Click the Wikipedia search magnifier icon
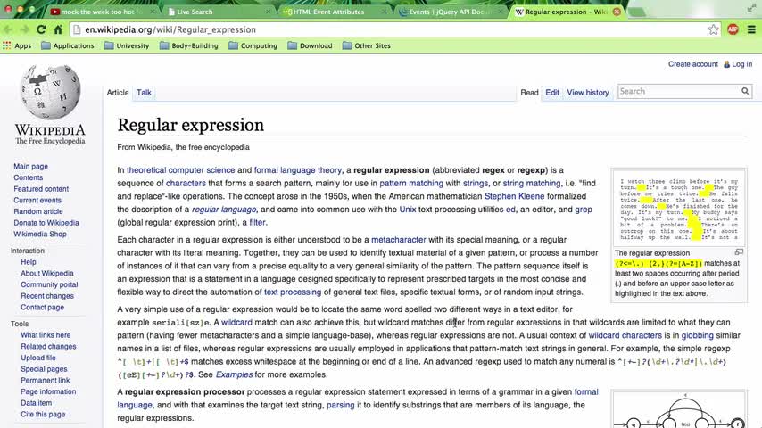Viewport: 762px width, 428px height. [x=745, y=91]
